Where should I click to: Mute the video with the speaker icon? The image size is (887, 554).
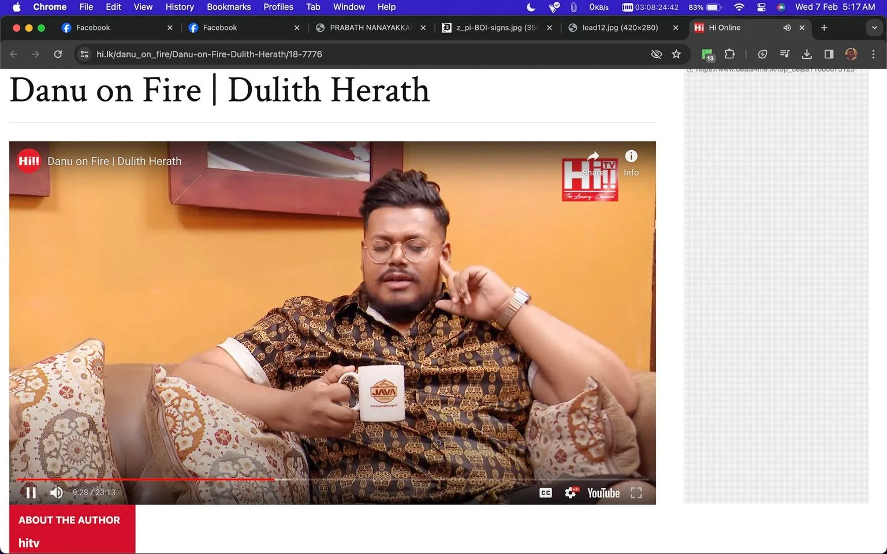(56, 492)
